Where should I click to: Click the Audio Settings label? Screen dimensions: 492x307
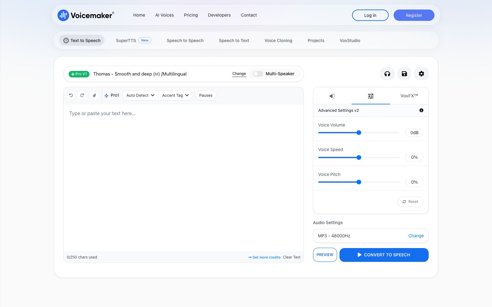tap(328, 223)
